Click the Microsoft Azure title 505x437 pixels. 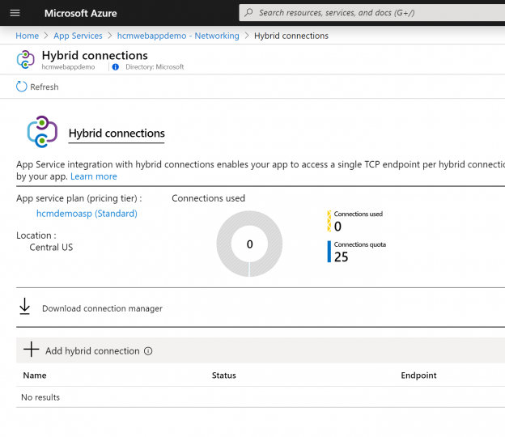tap(80, 13)
